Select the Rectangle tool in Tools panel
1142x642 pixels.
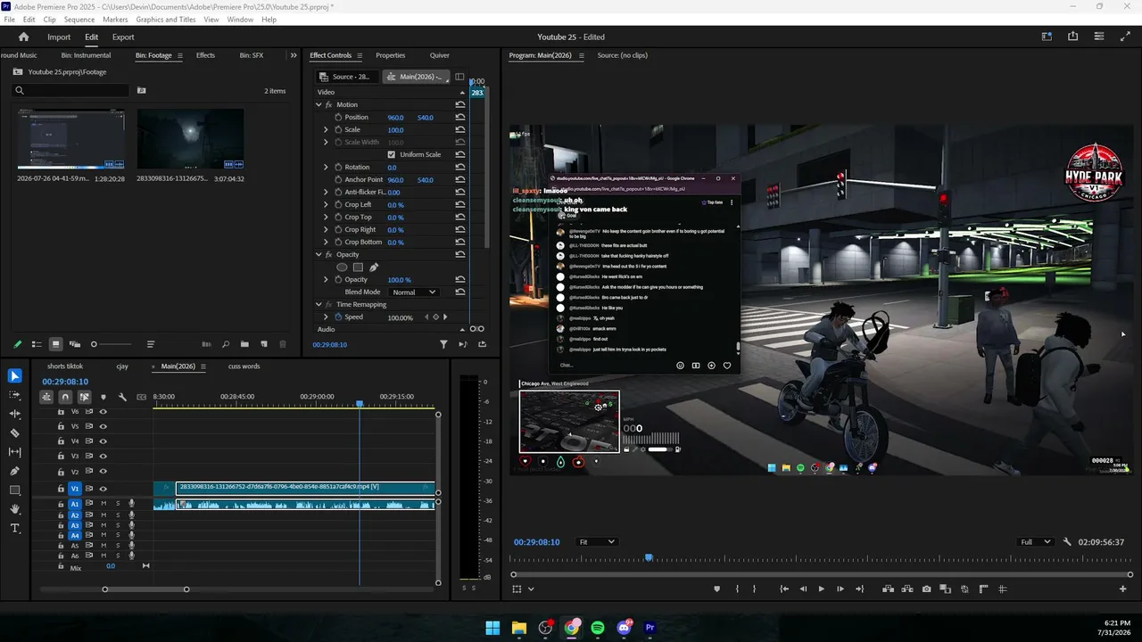click(15, 490)
